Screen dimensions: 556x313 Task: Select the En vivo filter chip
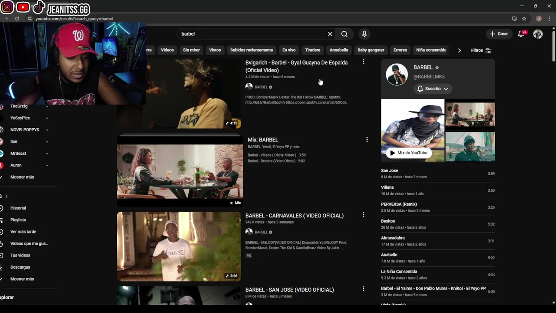pos(289,50)
